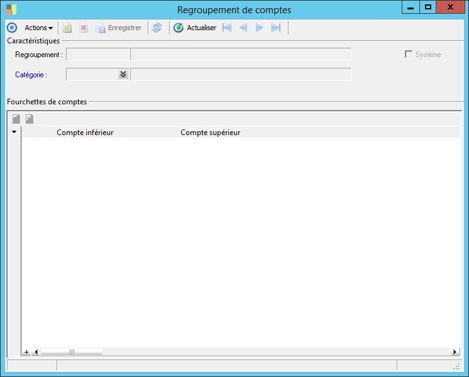Go to the next record arrow
The image size is (469, 377).
pos(259,28)
